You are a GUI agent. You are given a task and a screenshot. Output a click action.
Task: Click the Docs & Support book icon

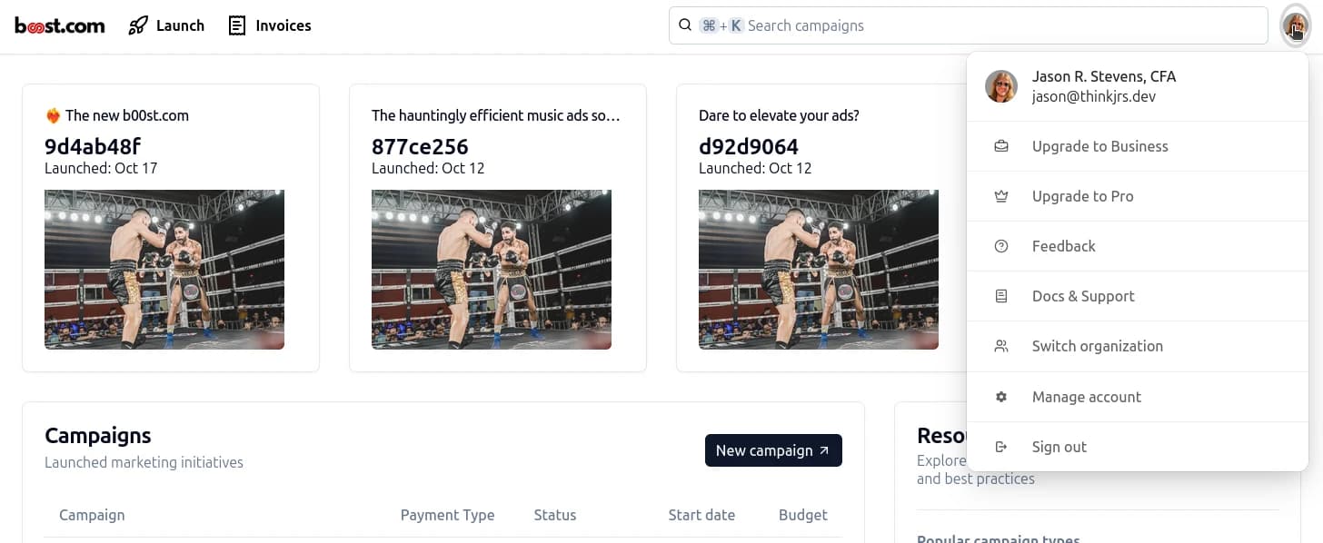[1001, 296]
